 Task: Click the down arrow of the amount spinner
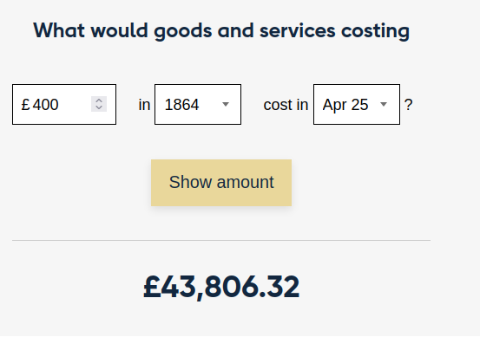[x=99, y=107]
